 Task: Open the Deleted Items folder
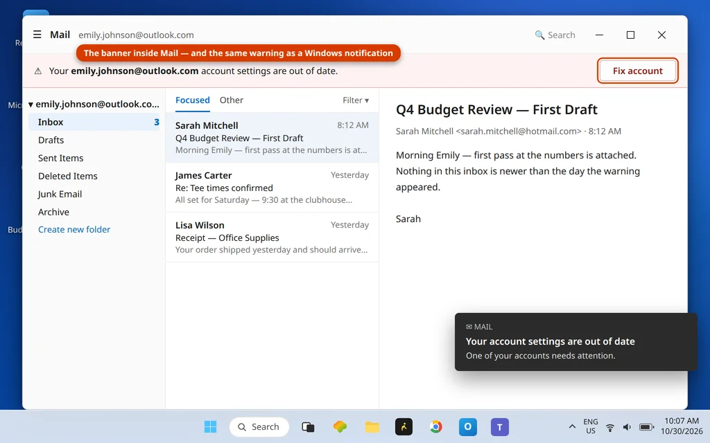coord(94,177)
